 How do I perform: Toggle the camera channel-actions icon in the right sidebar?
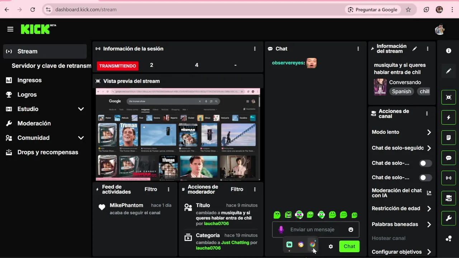[x=449, y=198]
